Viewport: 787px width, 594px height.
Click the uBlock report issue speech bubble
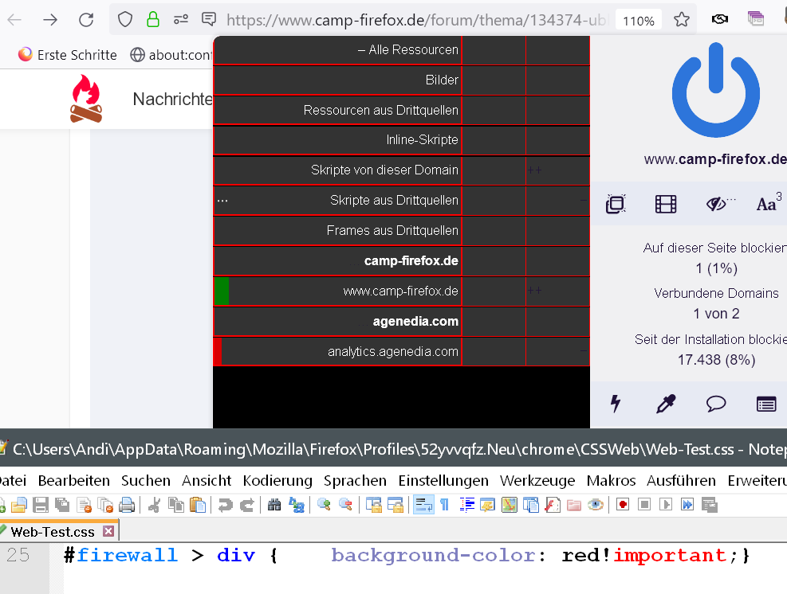pyautogui.click(x=716, y=404)
